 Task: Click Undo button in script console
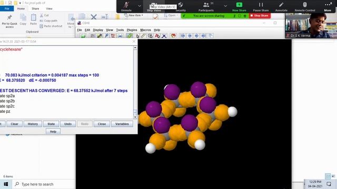tap(68, 124)
